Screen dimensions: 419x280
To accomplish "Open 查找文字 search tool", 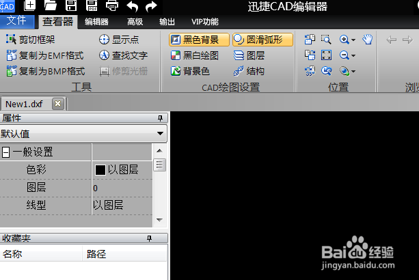I will [x=123, y=55].
